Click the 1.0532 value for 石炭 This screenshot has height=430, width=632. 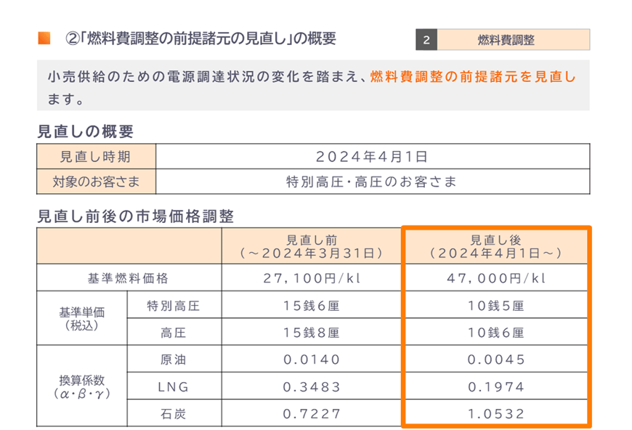[496, 413]
